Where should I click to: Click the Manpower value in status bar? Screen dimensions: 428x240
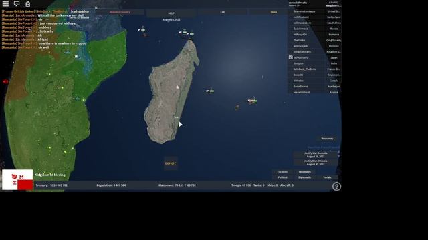point(177,185)
